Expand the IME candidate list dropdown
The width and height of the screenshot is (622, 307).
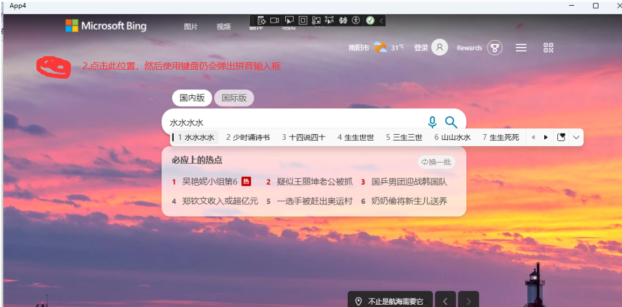(x=577, y=138)
